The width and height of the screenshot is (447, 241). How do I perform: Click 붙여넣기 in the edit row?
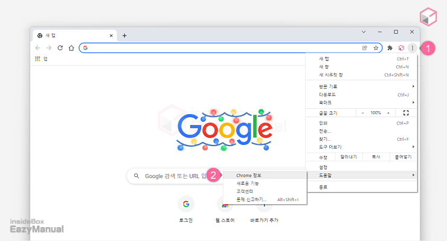403,157
